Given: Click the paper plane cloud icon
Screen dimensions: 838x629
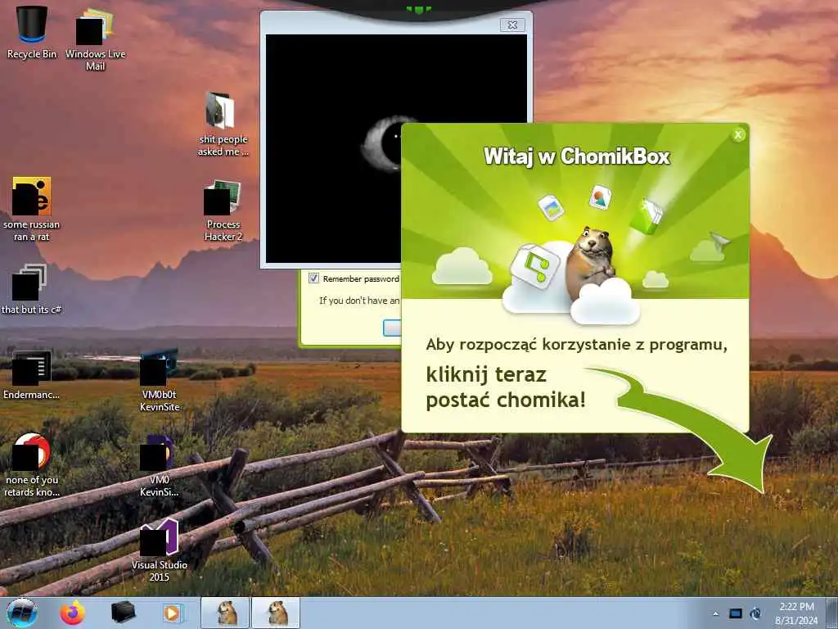Looking at the screenshot, I should (711, 247).
